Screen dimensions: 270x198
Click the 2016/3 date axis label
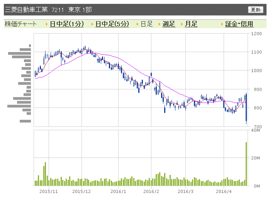(x=185, y=191)
